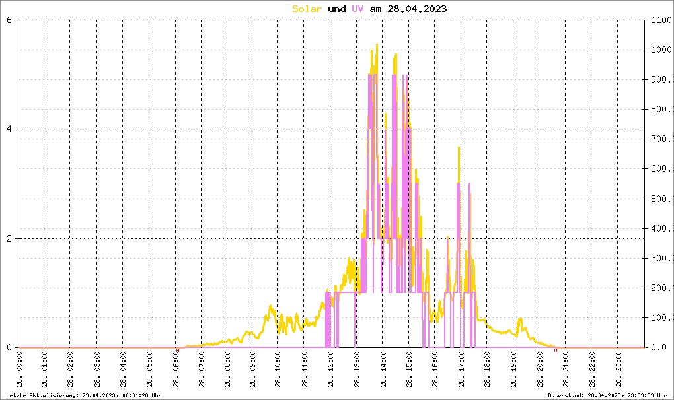Click the red sunrise marker near 06:00
Screen dimensions: 674x400
pyautogui.click(x=178, y=350)
